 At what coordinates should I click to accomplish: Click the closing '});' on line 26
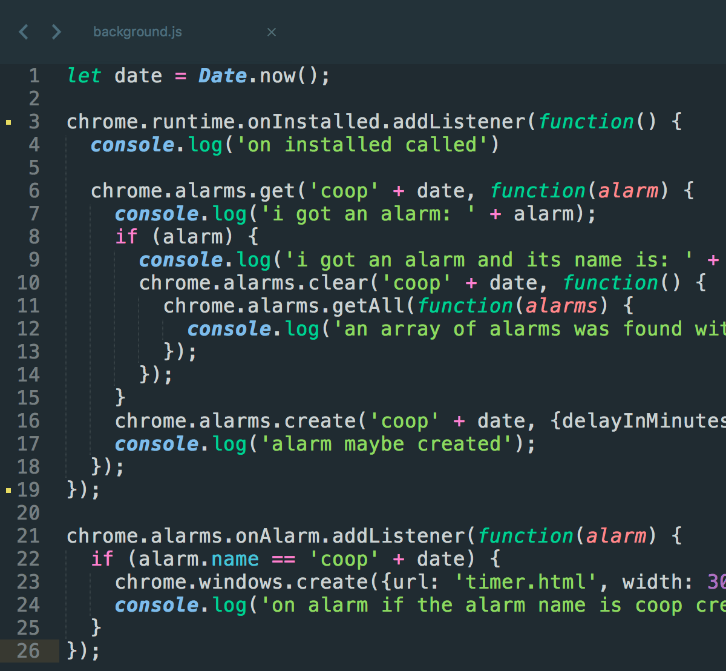click(83, 651)
